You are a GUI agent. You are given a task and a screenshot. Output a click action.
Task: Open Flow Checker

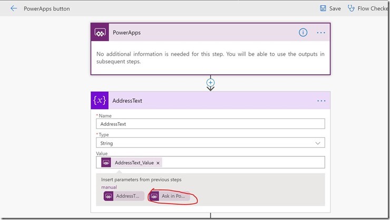coord(372,8)
